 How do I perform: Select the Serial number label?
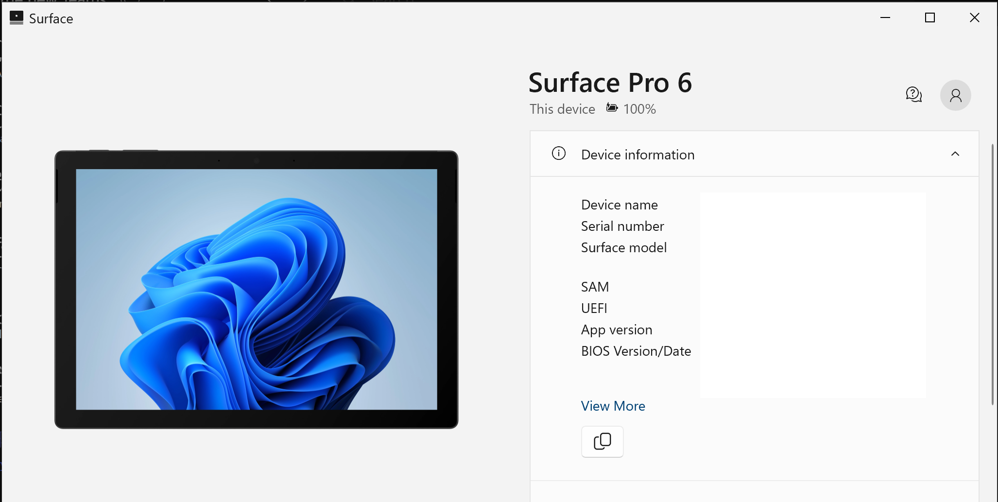(x=622, y=226)
